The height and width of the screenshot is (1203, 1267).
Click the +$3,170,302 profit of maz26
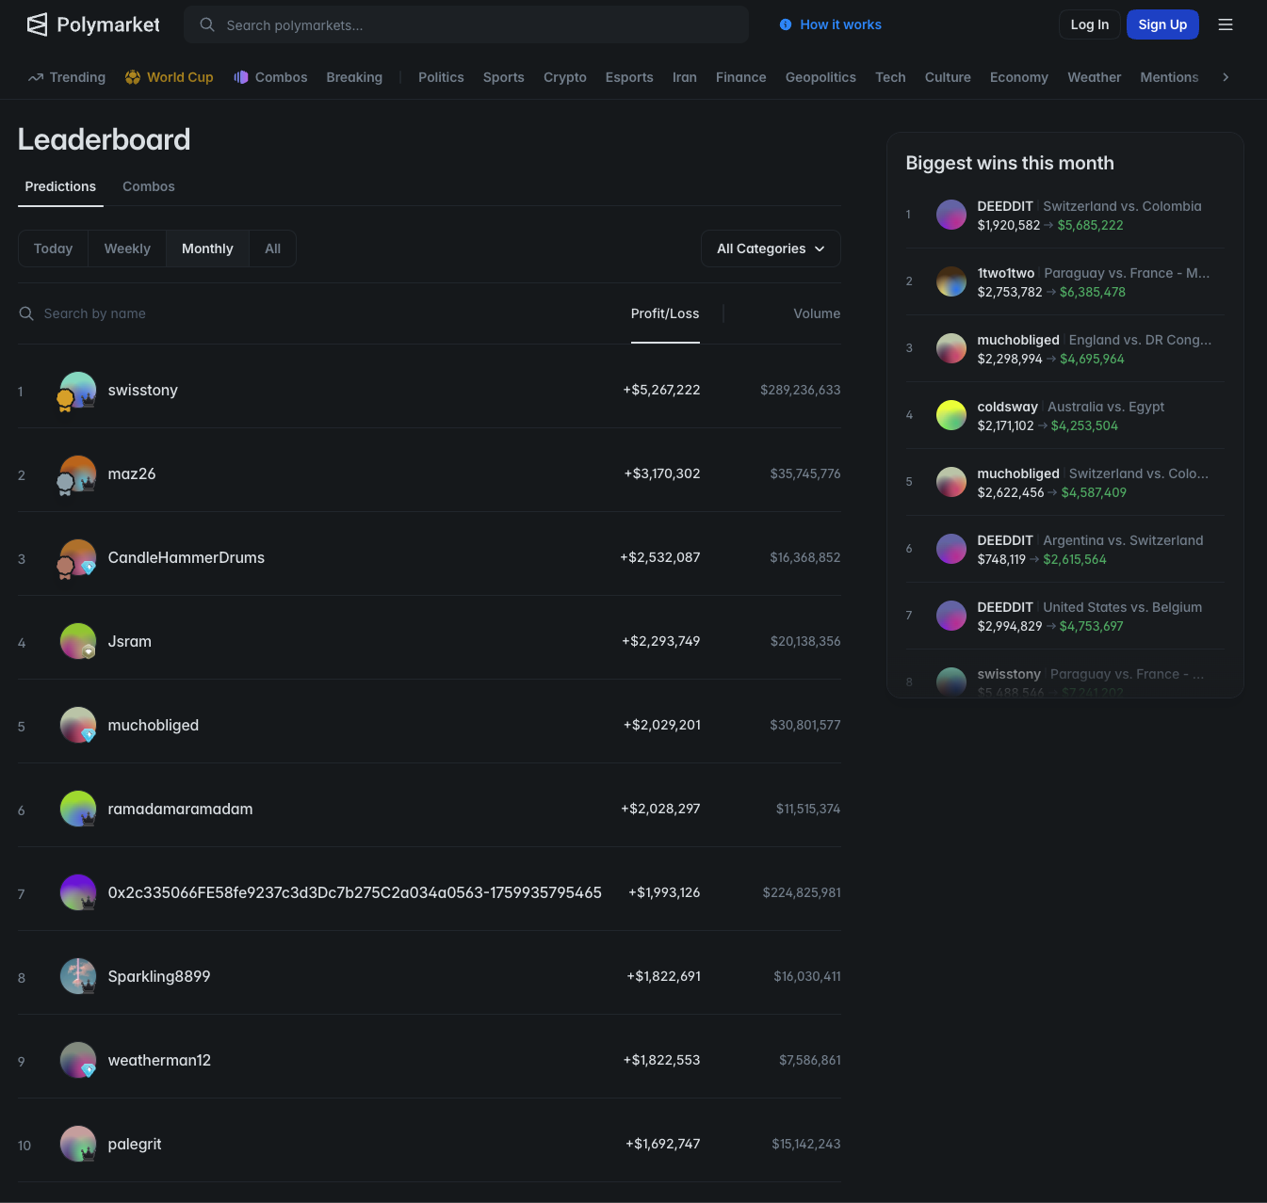click(x=662, y=473)
